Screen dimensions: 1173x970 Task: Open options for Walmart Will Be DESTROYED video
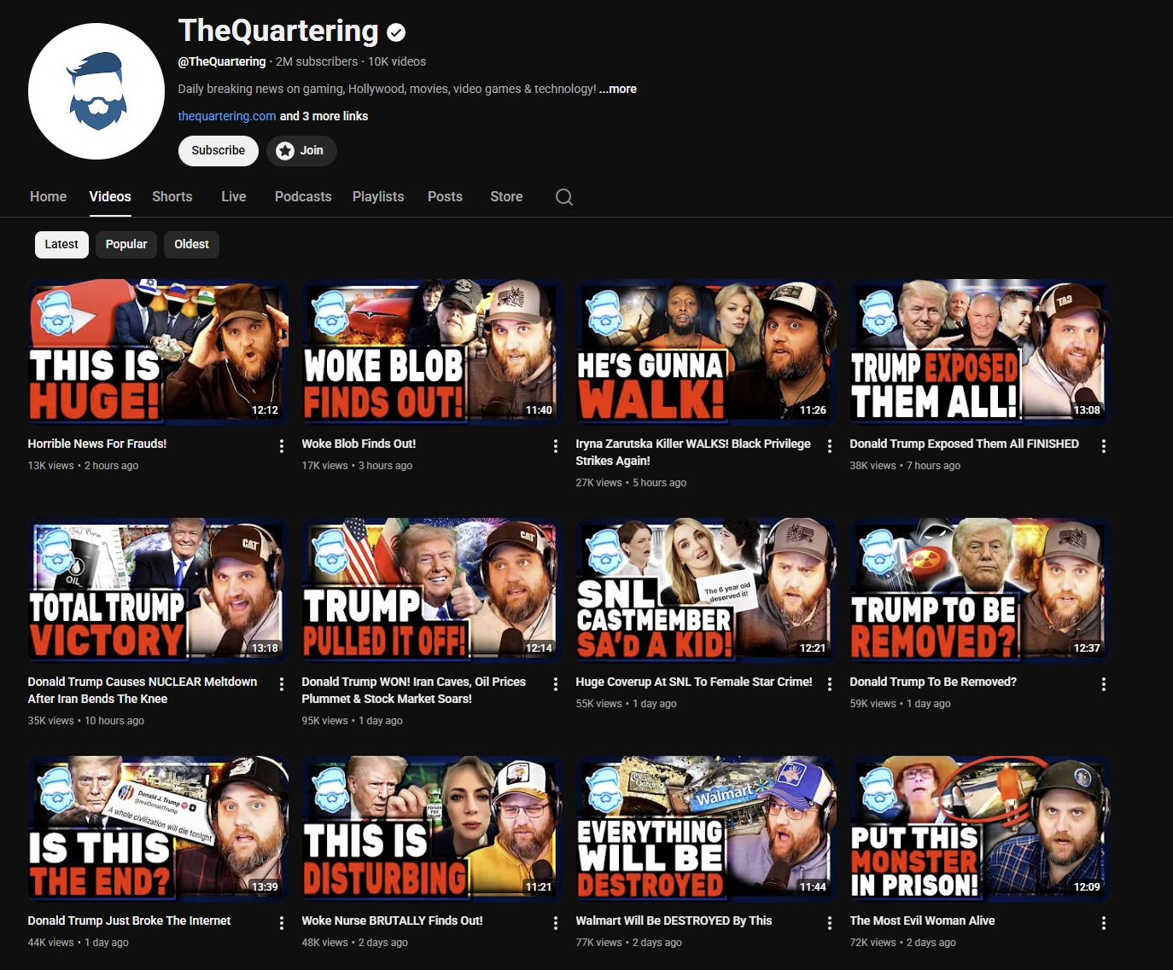click(x=829, y=923)
